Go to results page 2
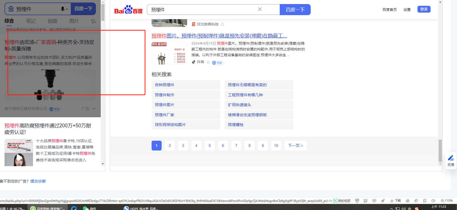Image resolution: width=457 pixels, height=210 pixels. 170,145
